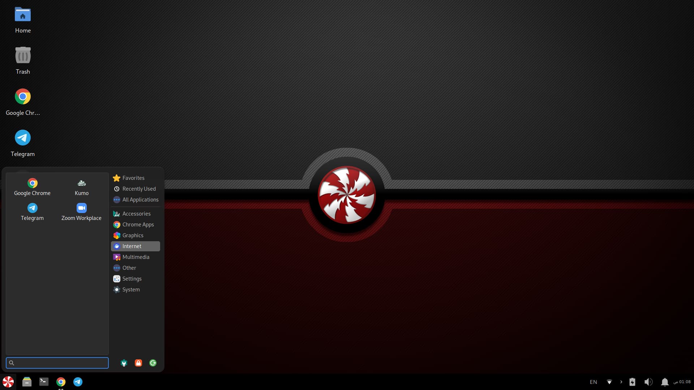Open the Wi-Fi network menu
Image resolution: width=694 pixels, height=390 pixels.
click(609, 382)
